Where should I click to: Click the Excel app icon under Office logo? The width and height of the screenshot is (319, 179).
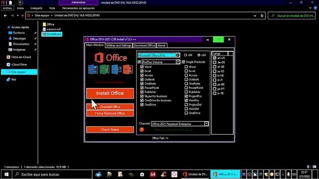coord(105,70)
